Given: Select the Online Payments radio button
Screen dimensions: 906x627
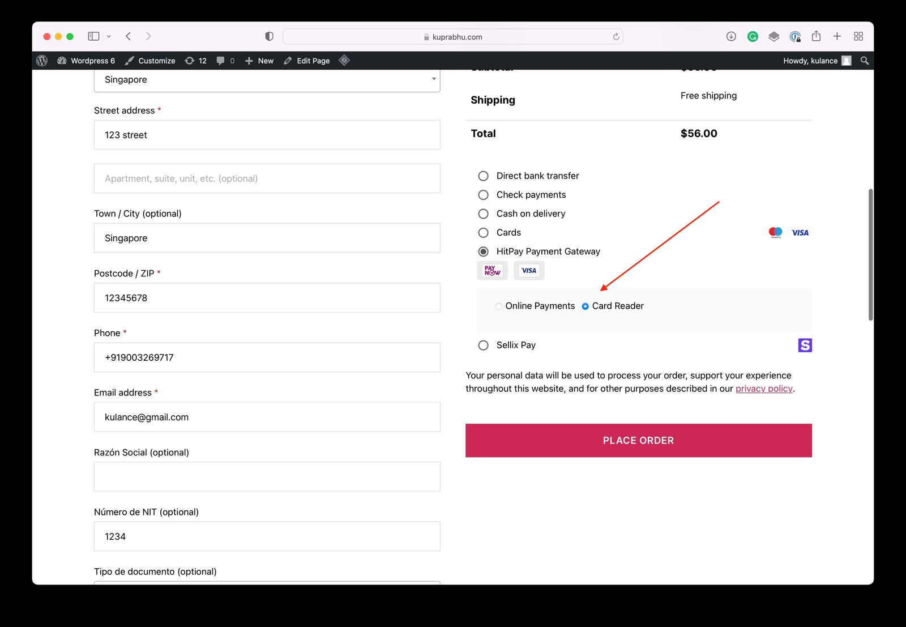Looking at the screenshot, I should click(x=499, y=306).
